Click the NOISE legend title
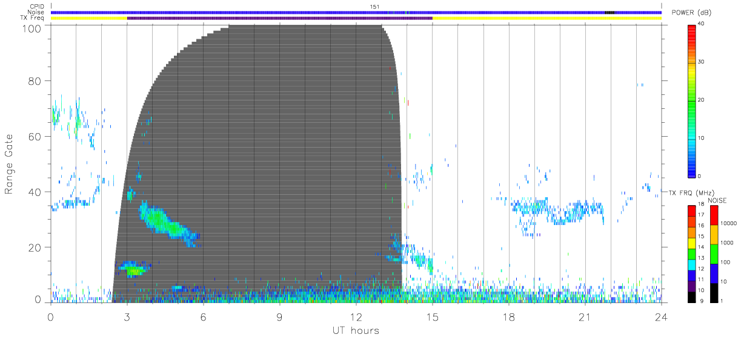This screenshot has height=343, width=744. [717, 200]
